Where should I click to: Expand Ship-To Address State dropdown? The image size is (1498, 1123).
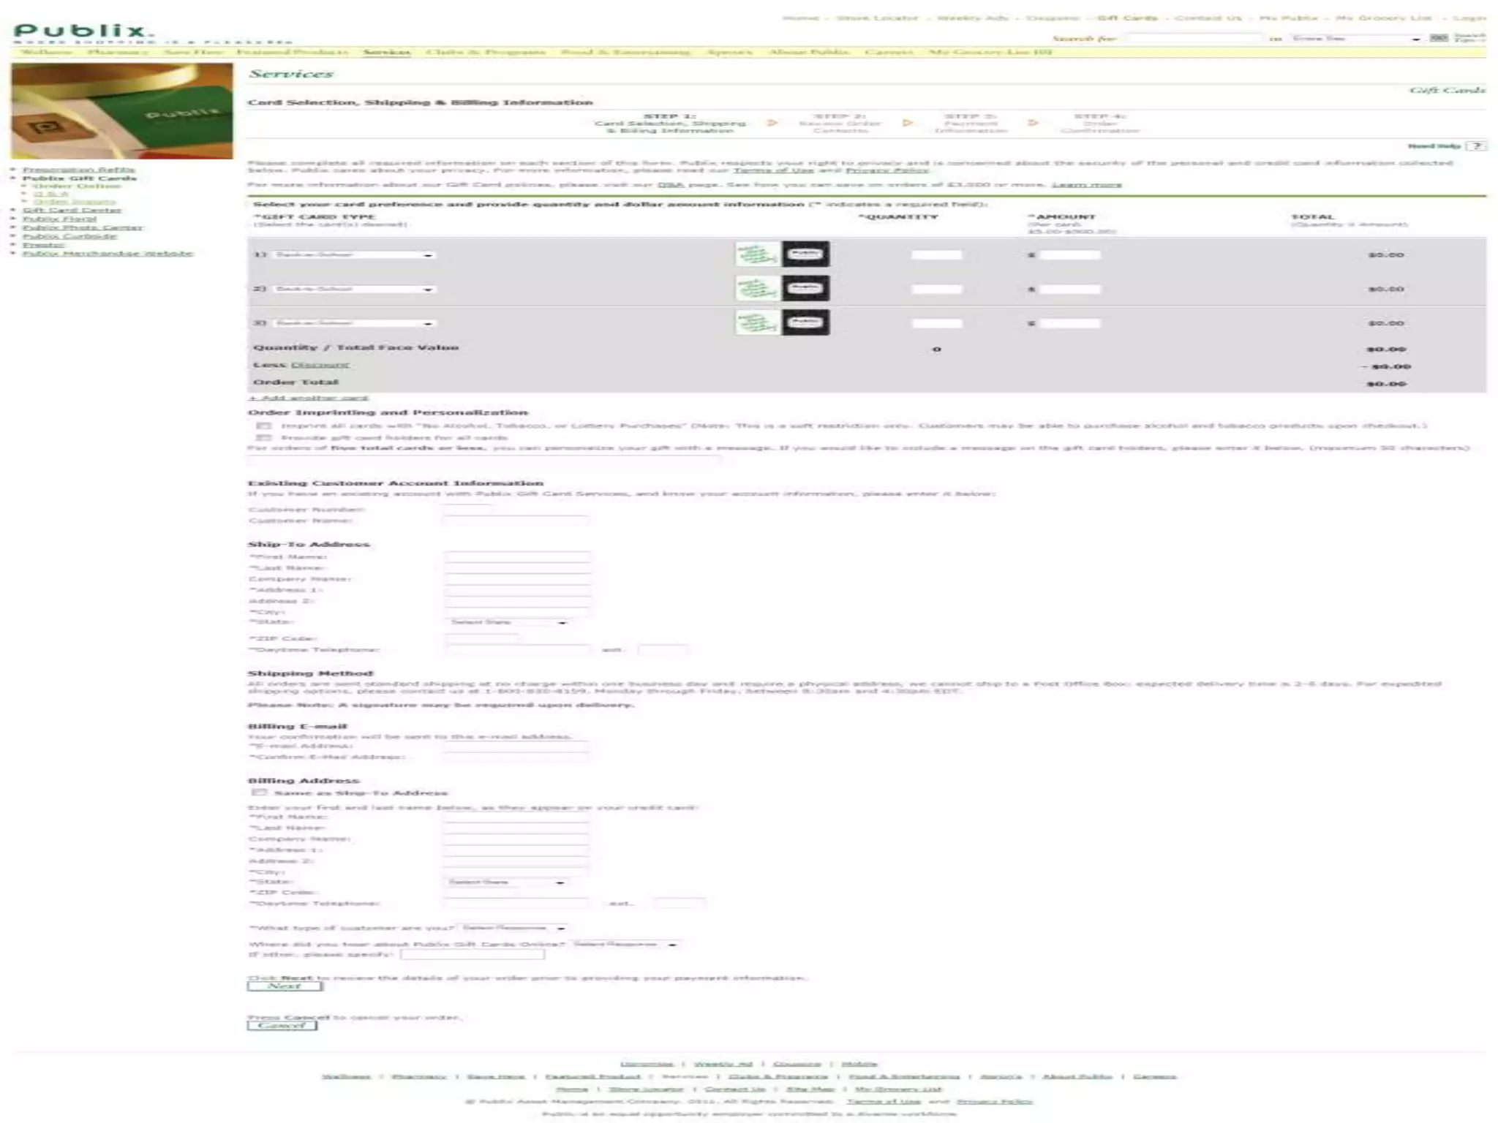pyautogui.click(x=506, y=622)
